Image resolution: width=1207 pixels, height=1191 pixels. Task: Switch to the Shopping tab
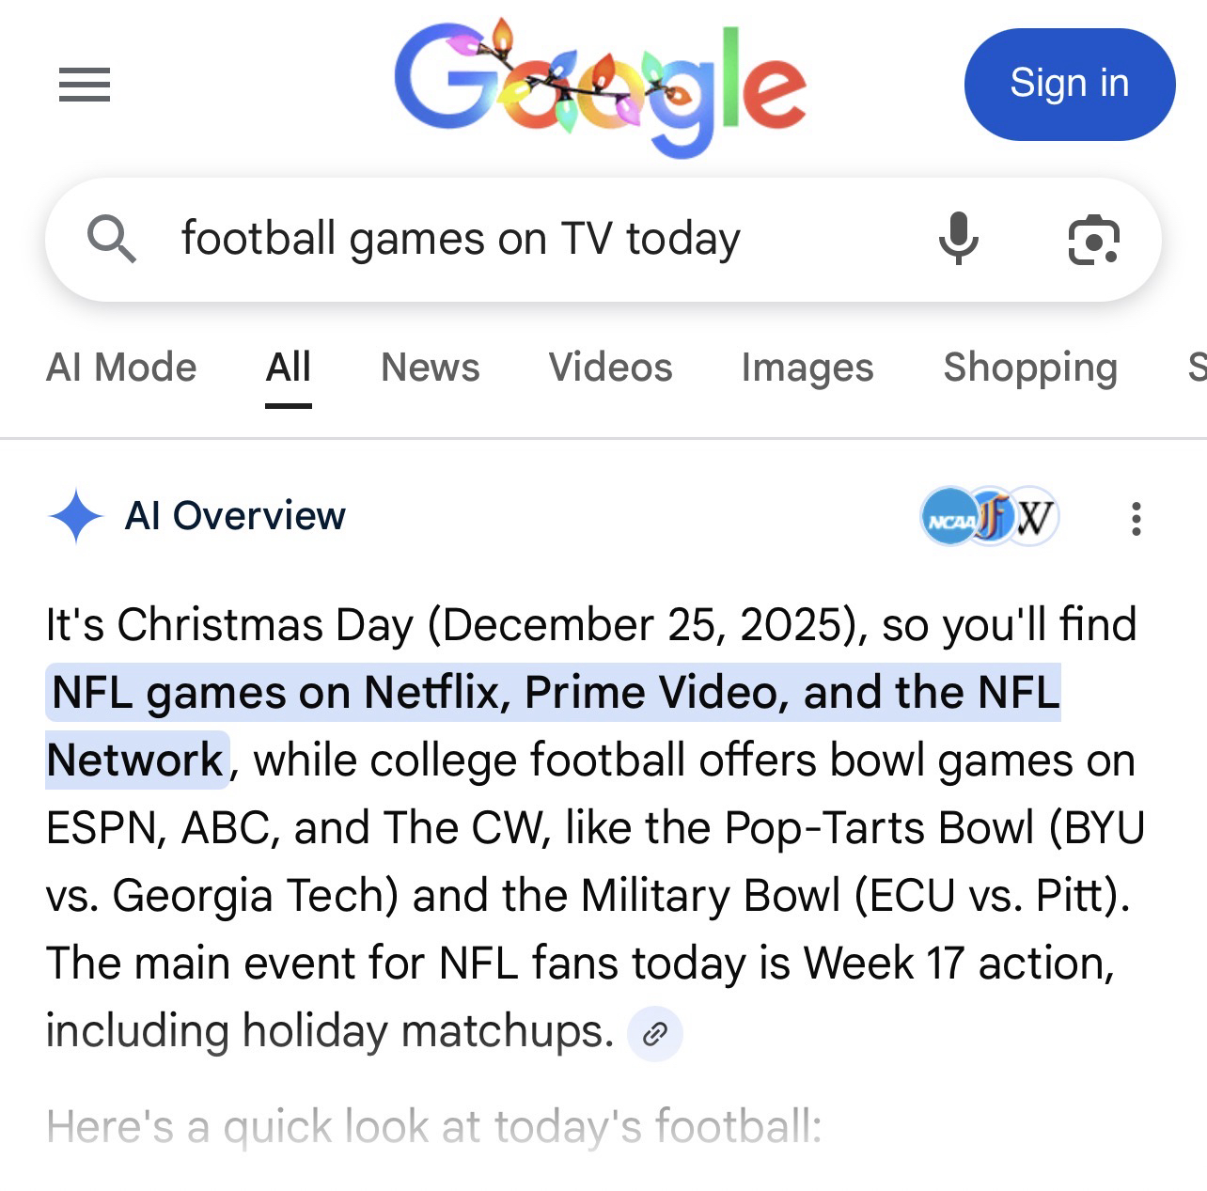[x=1030, y=368]
